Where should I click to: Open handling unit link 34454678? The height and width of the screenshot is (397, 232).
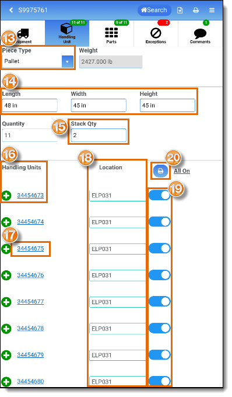[x=30, y=328]
